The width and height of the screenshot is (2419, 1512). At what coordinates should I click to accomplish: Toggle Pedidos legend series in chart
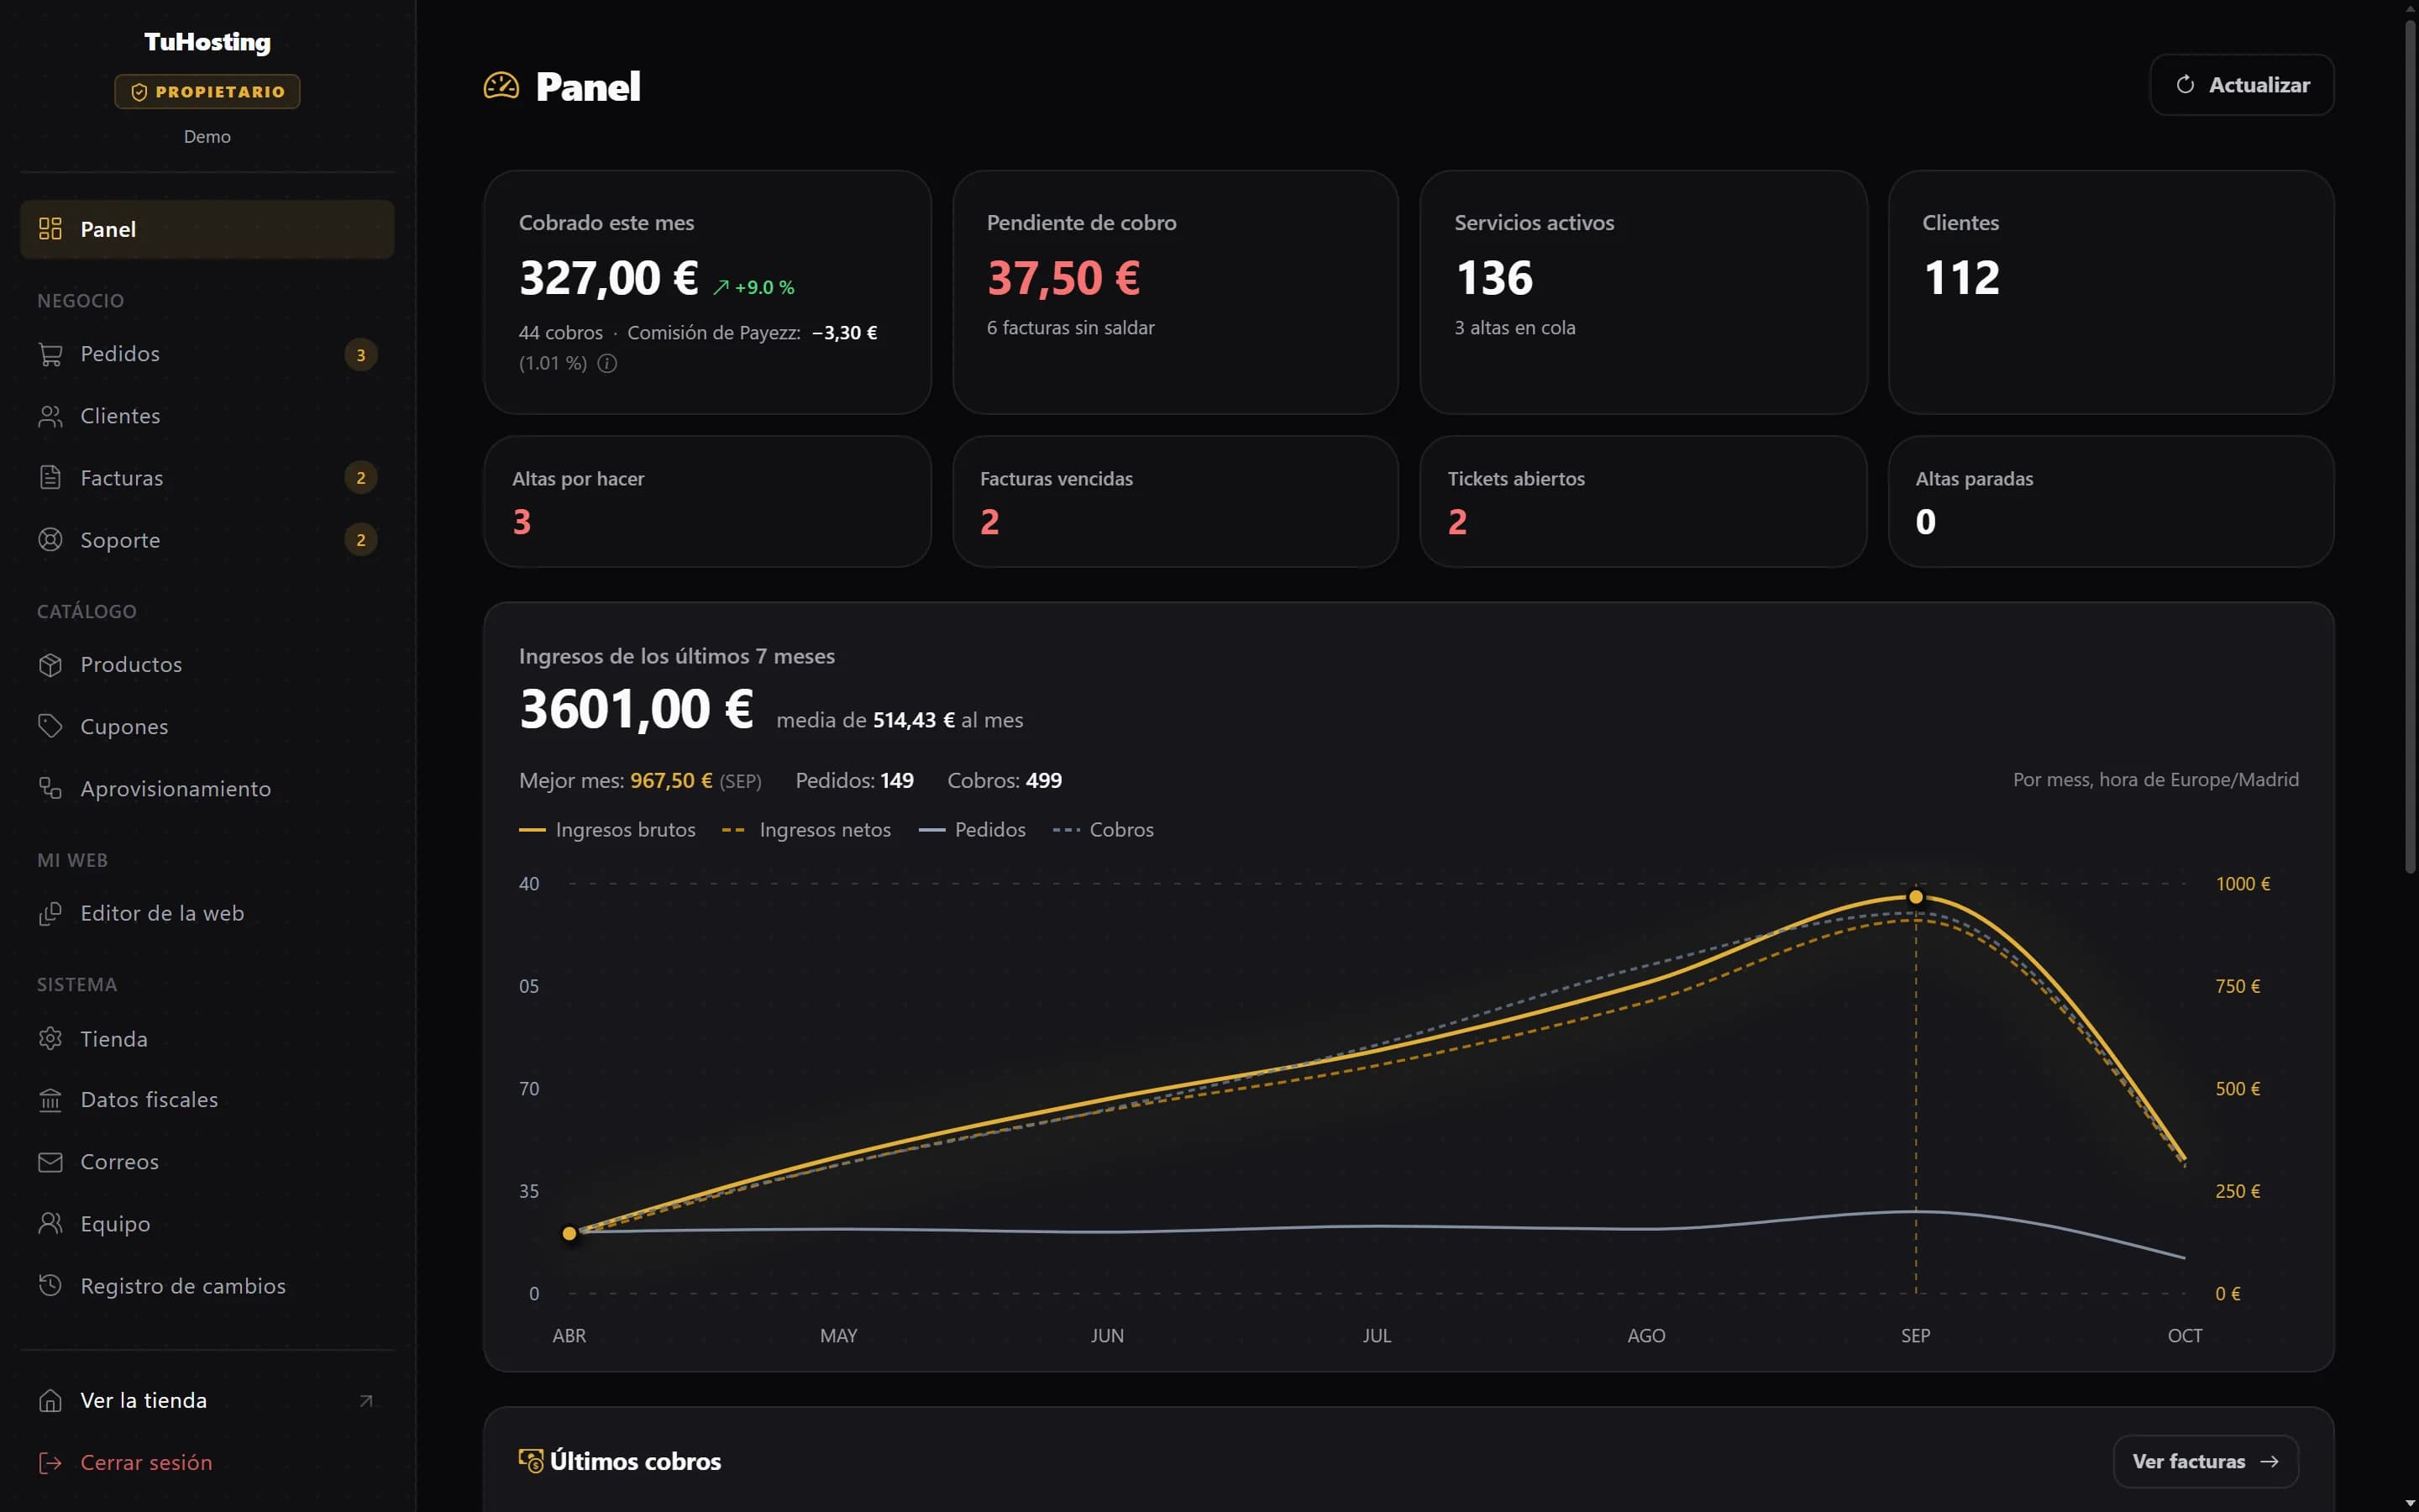pyautogui.click(x=972, y=830)
